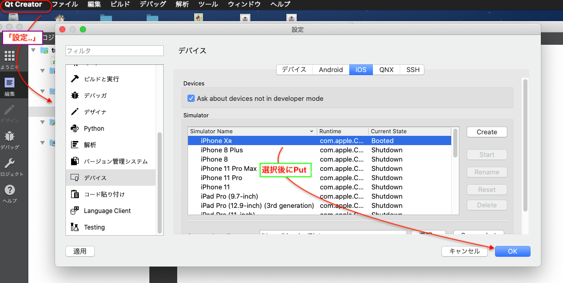Open the ビルドと実行 hammer icon
Screen dimensions: 563x283
75,79
